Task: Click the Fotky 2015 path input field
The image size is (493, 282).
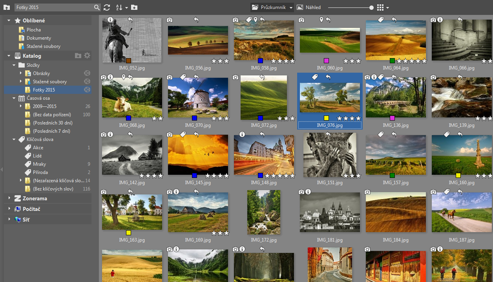Action: (x=54, y=7)
